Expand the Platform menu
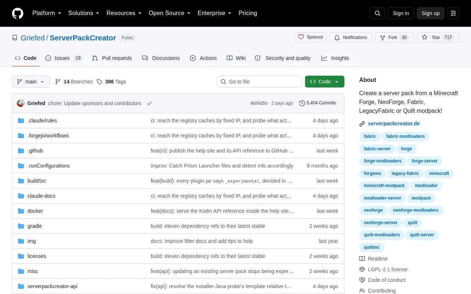The height and width of the screenshot is (294, 471). pos(47,13)
